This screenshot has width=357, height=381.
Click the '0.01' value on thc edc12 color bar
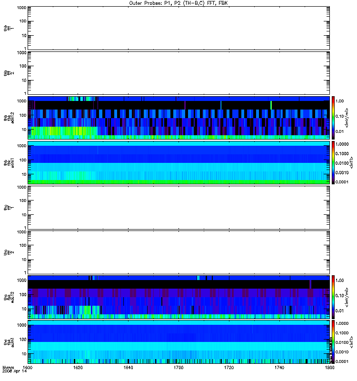click(339, 311)
